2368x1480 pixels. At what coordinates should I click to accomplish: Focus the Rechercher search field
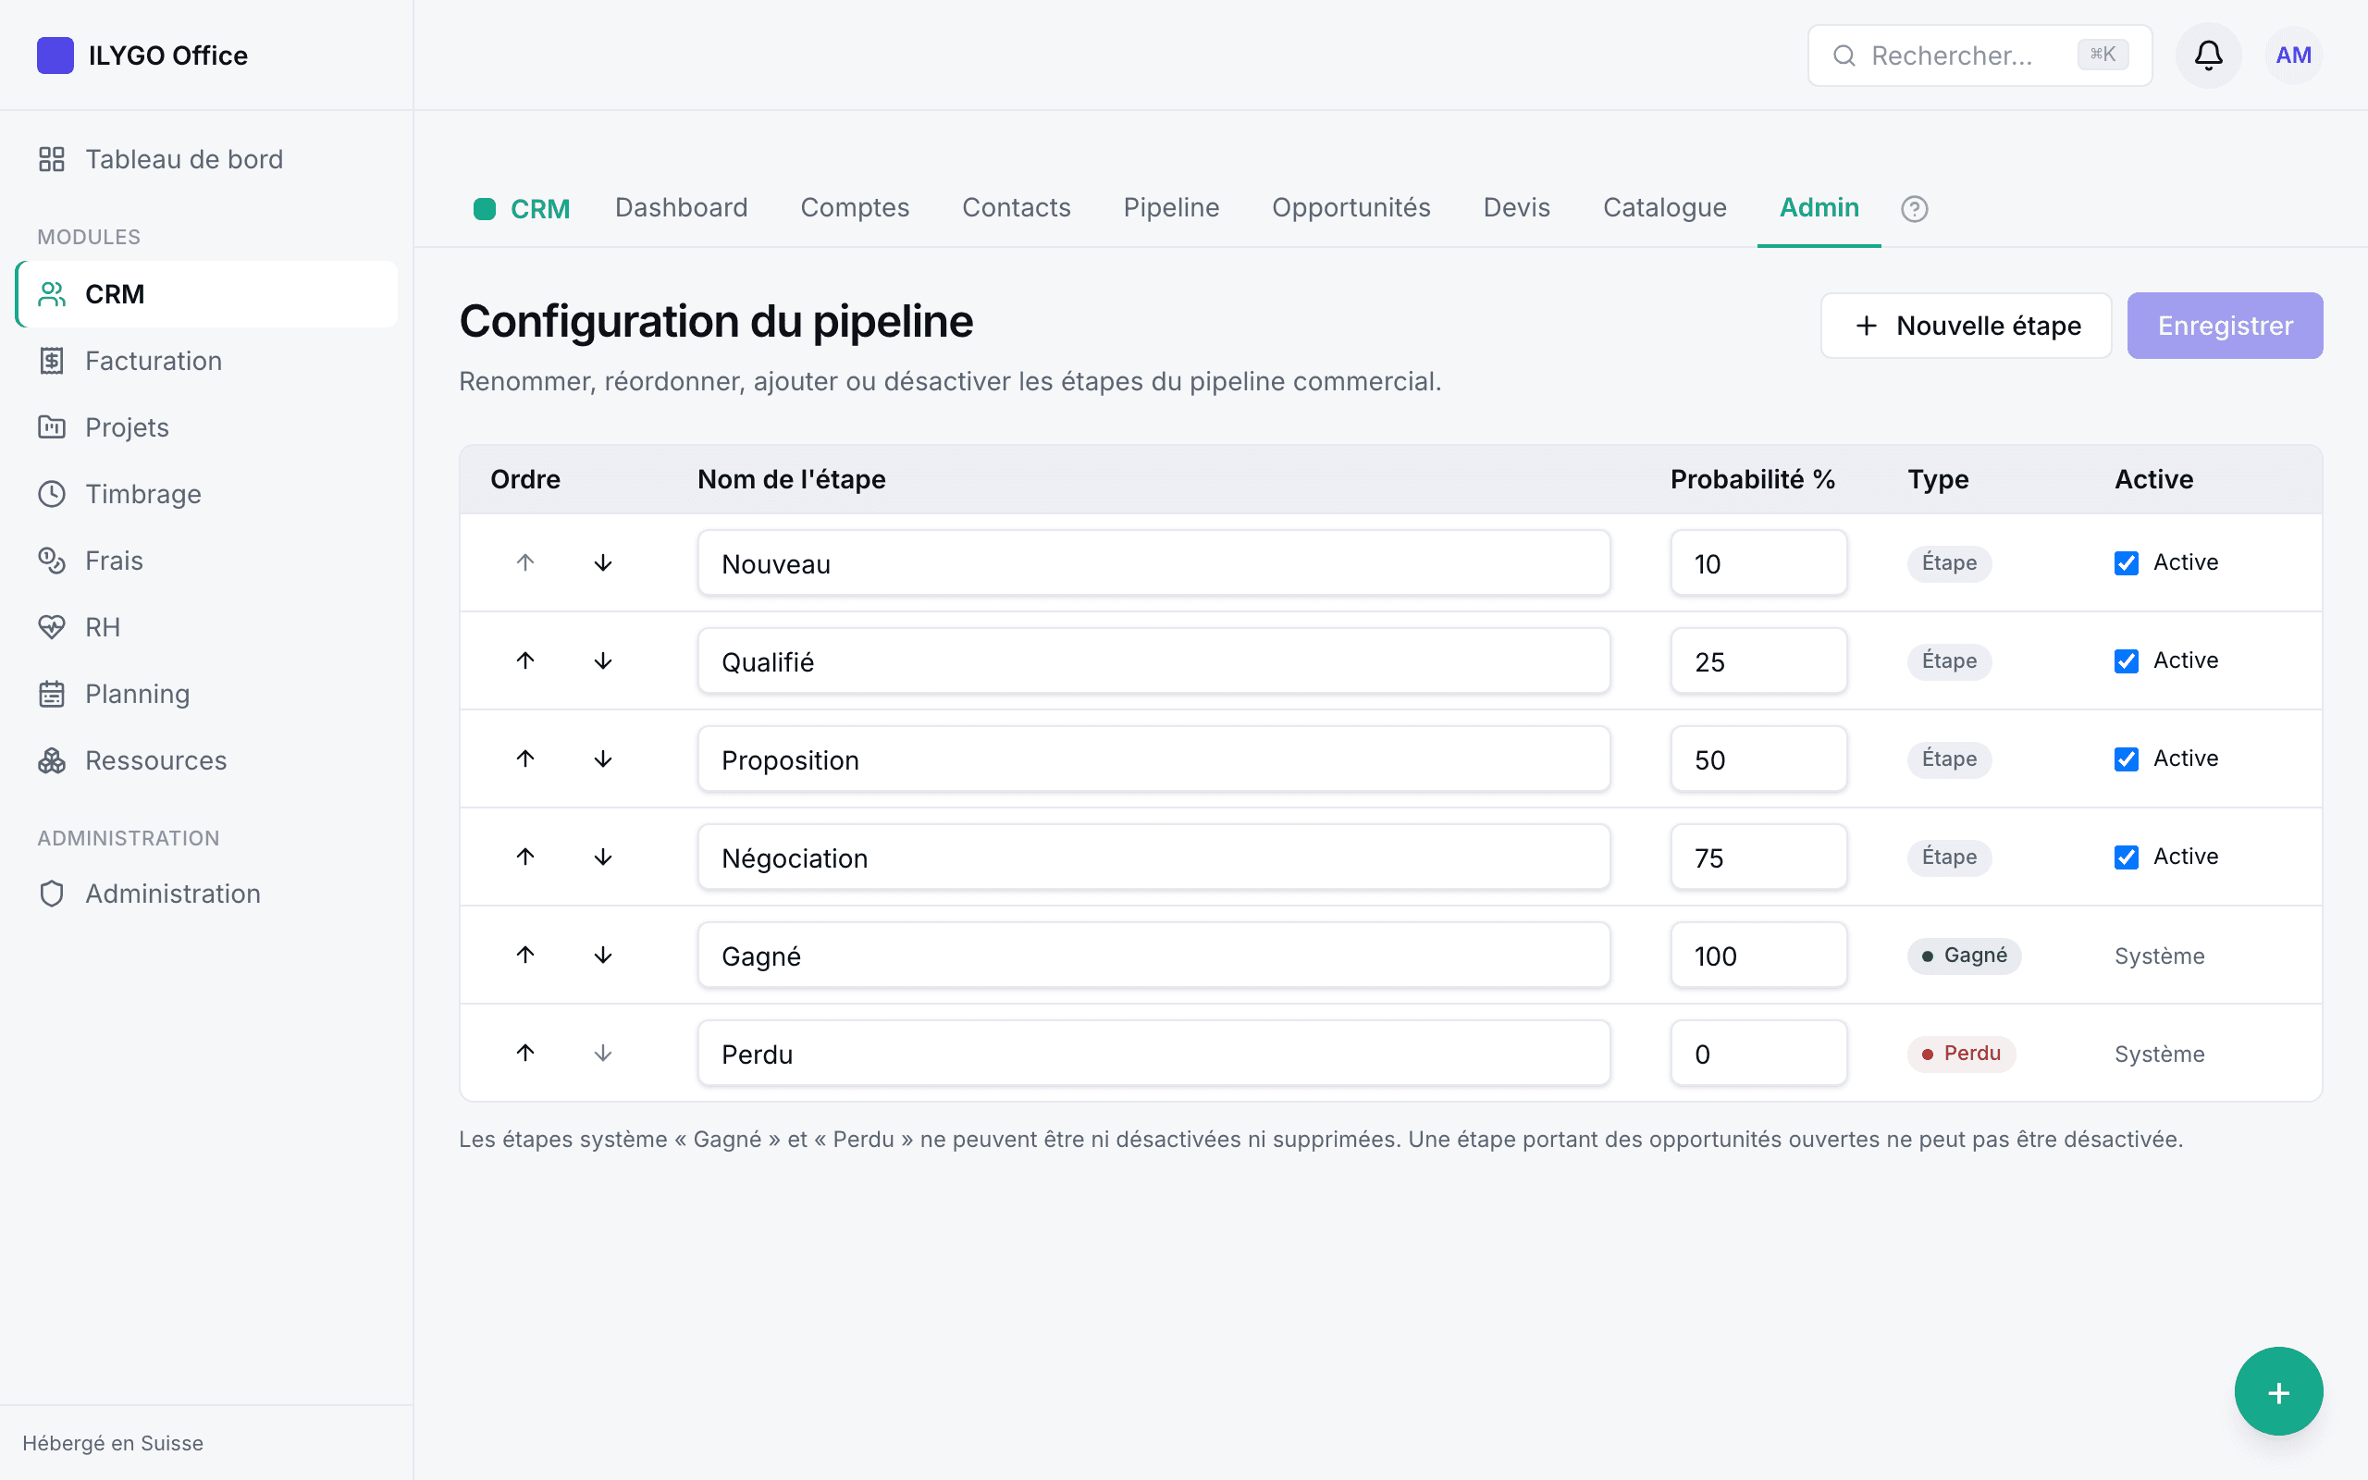(1979, 55)
